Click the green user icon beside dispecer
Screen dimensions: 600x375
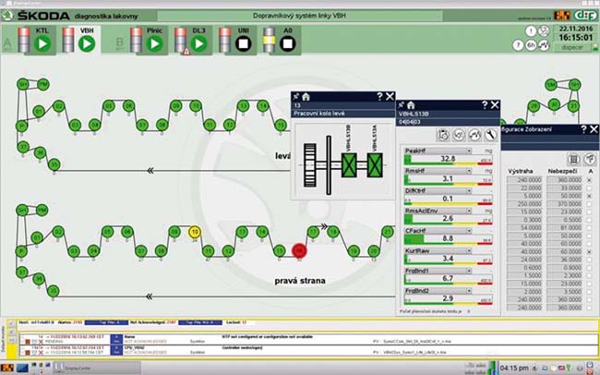[x=595, y=47]
